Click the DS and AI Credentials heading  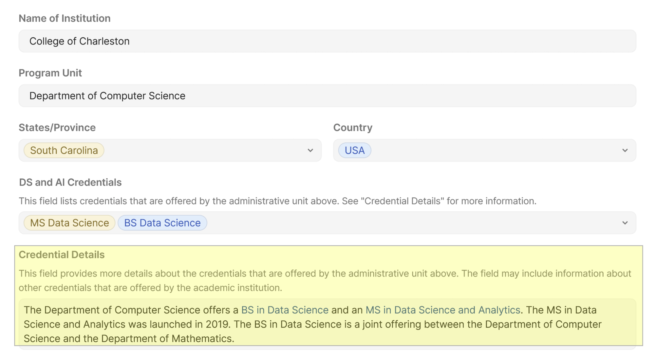tap(70, 182)
